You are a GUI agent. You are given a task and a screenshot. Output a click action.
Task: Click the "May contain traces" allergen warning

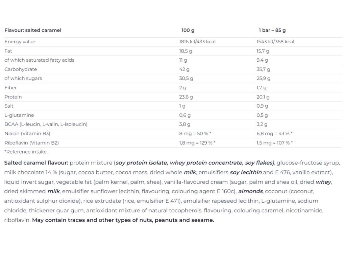coord(123,220)
